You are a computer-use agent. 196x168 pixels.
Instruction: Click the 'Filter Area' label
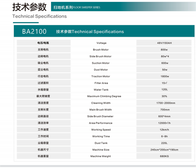coord(101,83)
